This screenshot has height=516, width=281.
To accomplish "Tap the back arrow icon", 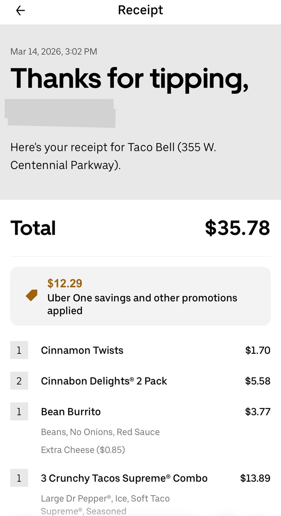I will [x=20, y=11].
